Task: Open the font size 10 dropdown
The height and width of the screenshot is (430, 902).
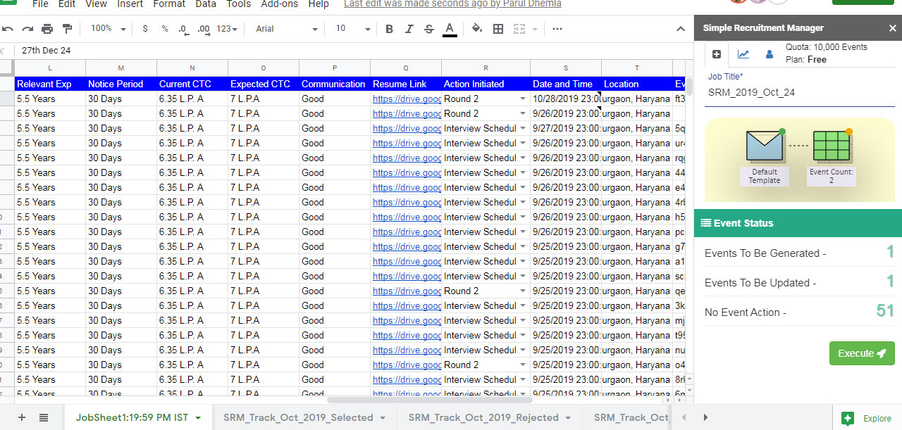Action: (352, 29)
